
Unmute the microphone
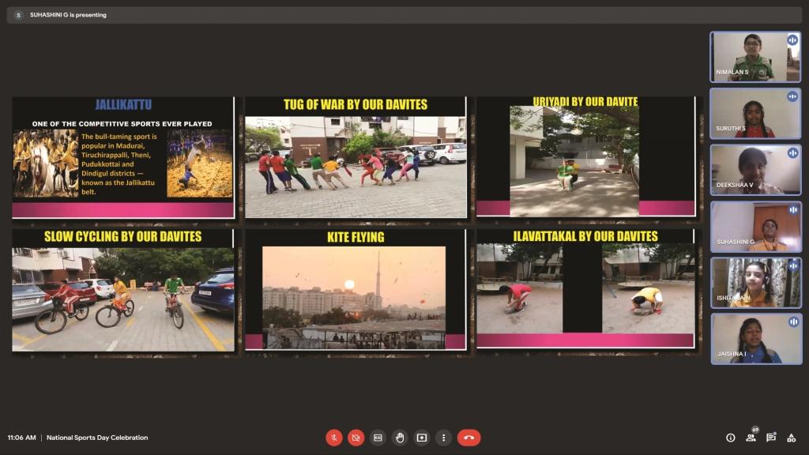click(334, 438)
